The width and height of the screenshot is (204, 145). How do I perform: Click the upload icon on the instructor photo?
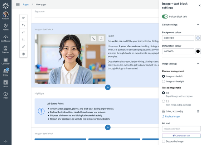point(101,39)
